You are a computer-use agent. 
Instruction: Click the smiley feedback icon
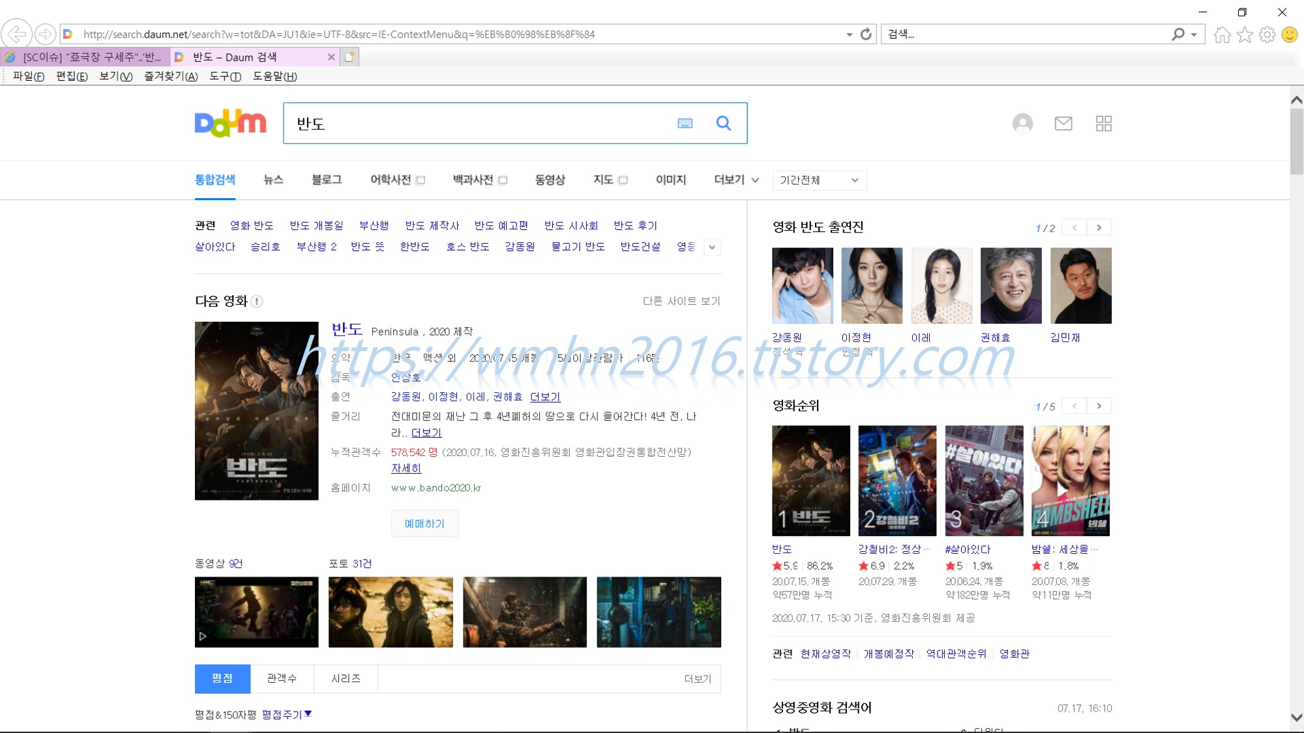click(x=1289, y=35)
